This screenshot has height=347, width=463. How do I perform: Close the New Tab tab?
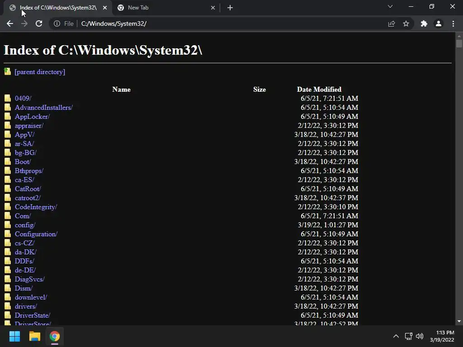pos(213,8)
